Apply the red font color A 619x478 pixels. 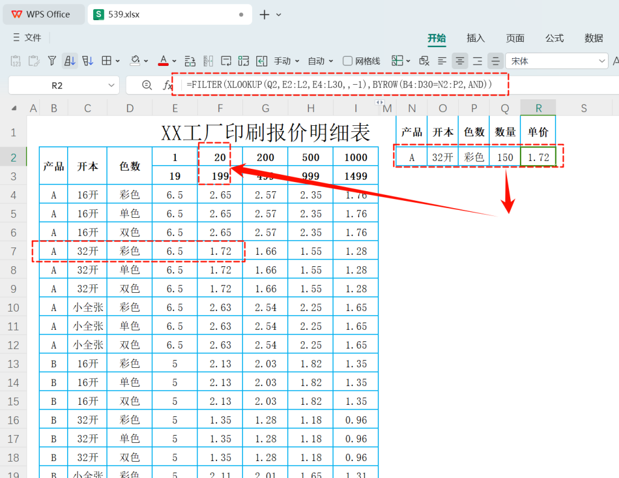tap(163, 61)
